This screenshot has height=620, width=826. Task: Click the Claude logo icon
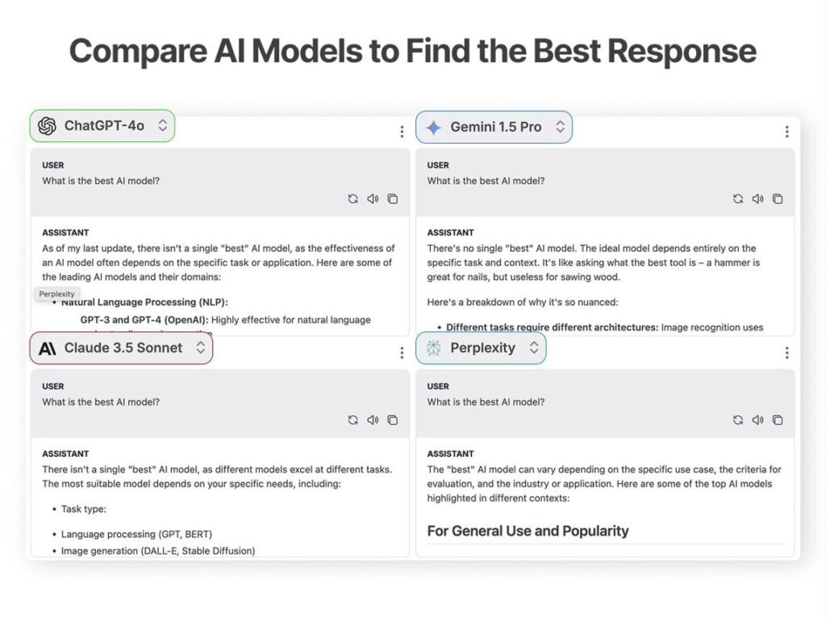coord(46,347)
